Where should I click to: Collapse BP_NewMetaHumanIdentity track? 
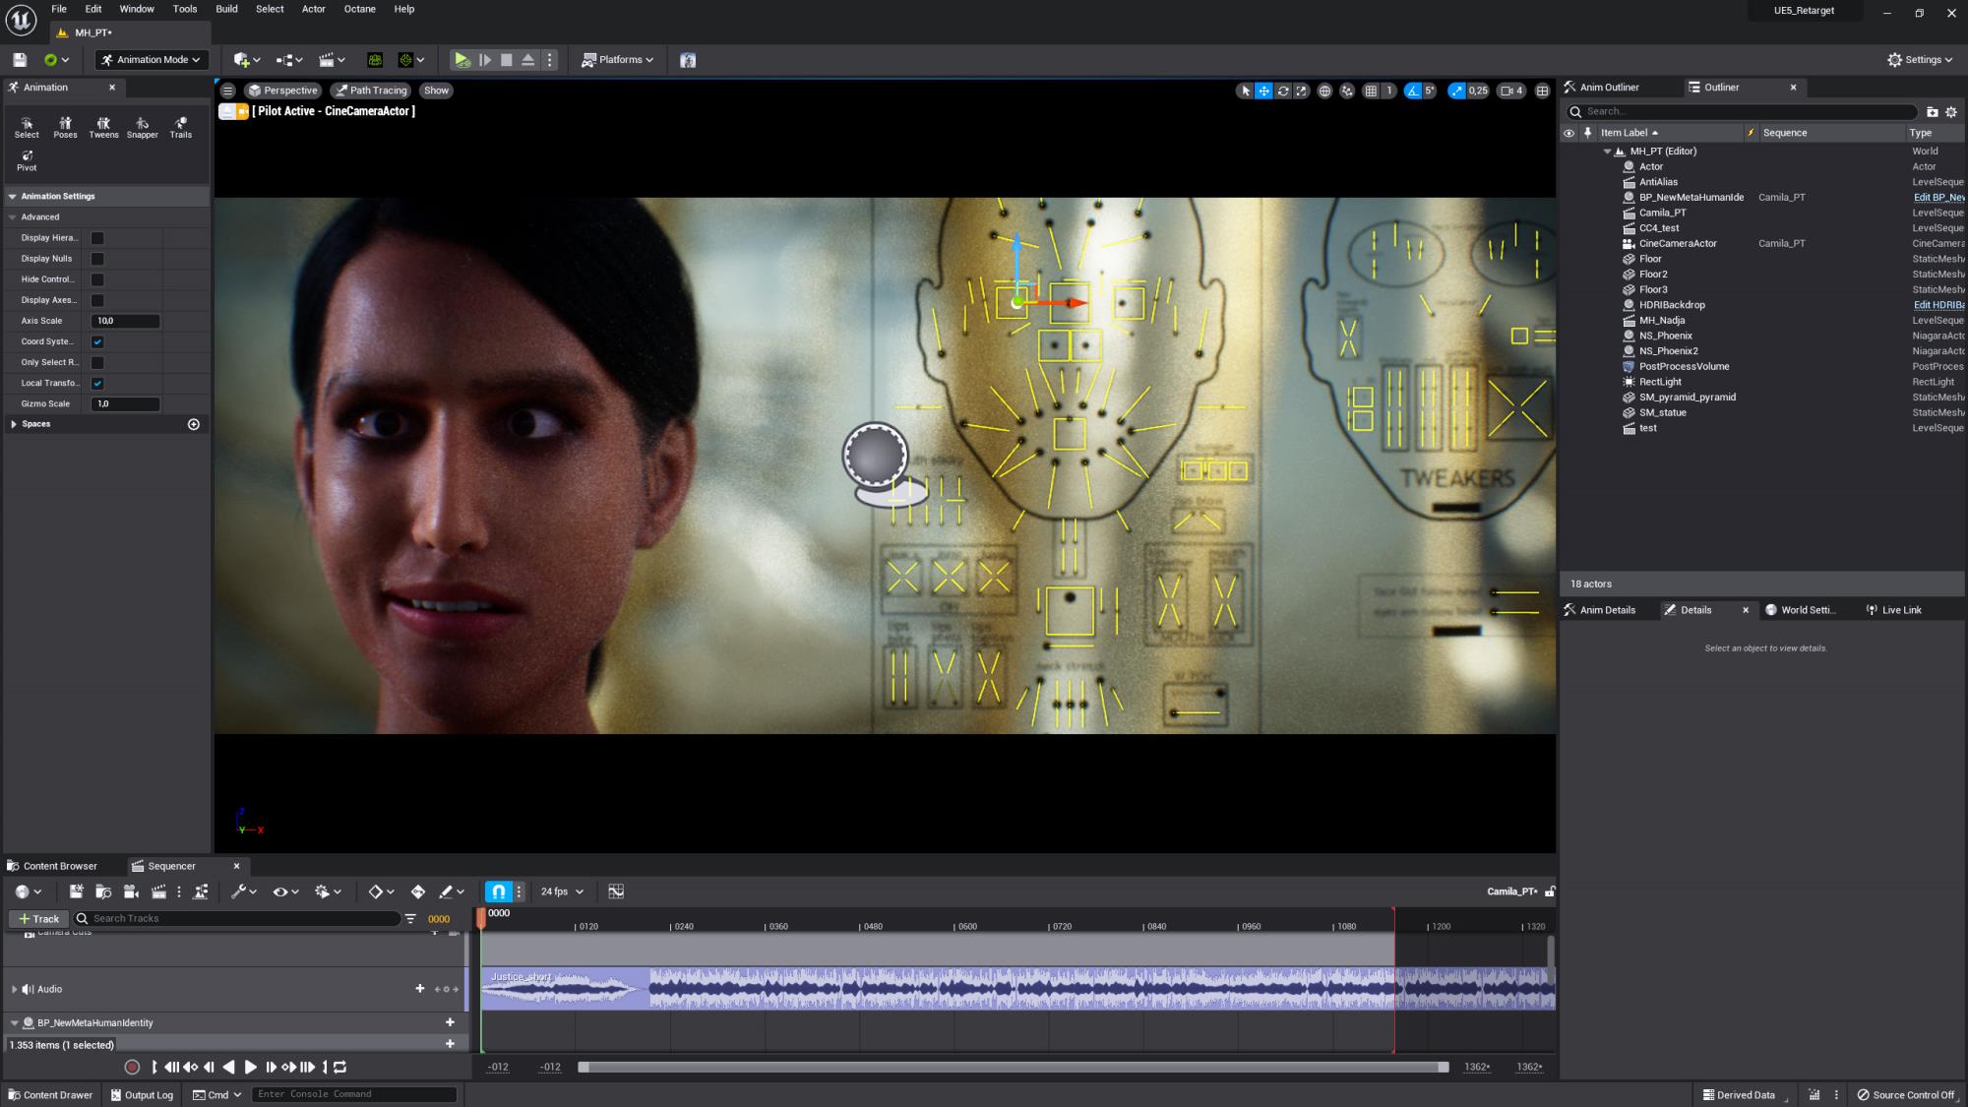[15, 1023]
